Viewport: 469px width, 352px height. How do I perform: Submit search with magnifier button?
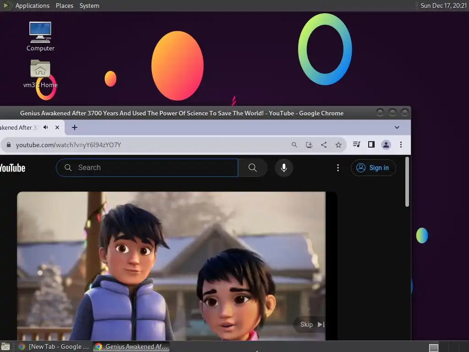pos(253,168)
